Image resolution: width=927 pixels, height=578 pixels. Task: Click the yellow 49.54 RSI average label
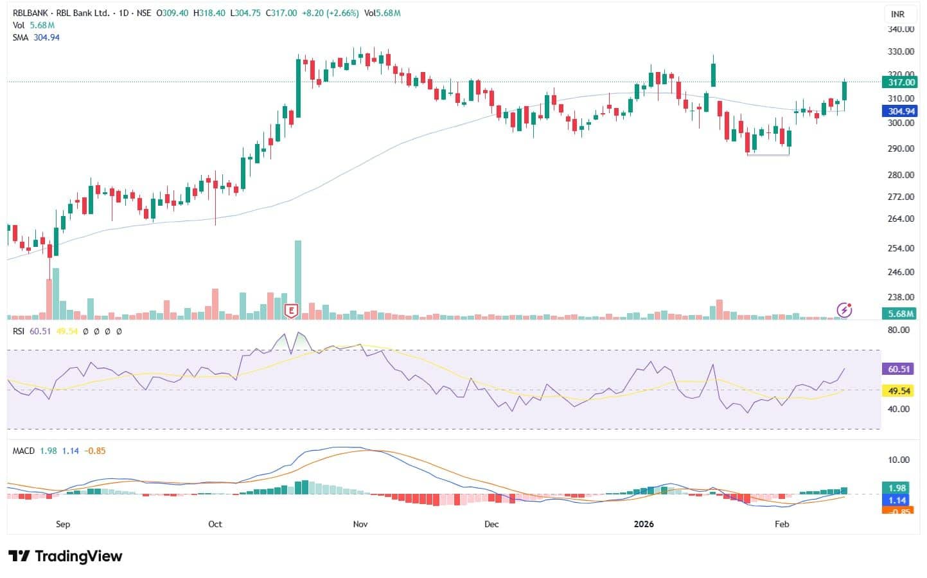click(x=899, y=391)
